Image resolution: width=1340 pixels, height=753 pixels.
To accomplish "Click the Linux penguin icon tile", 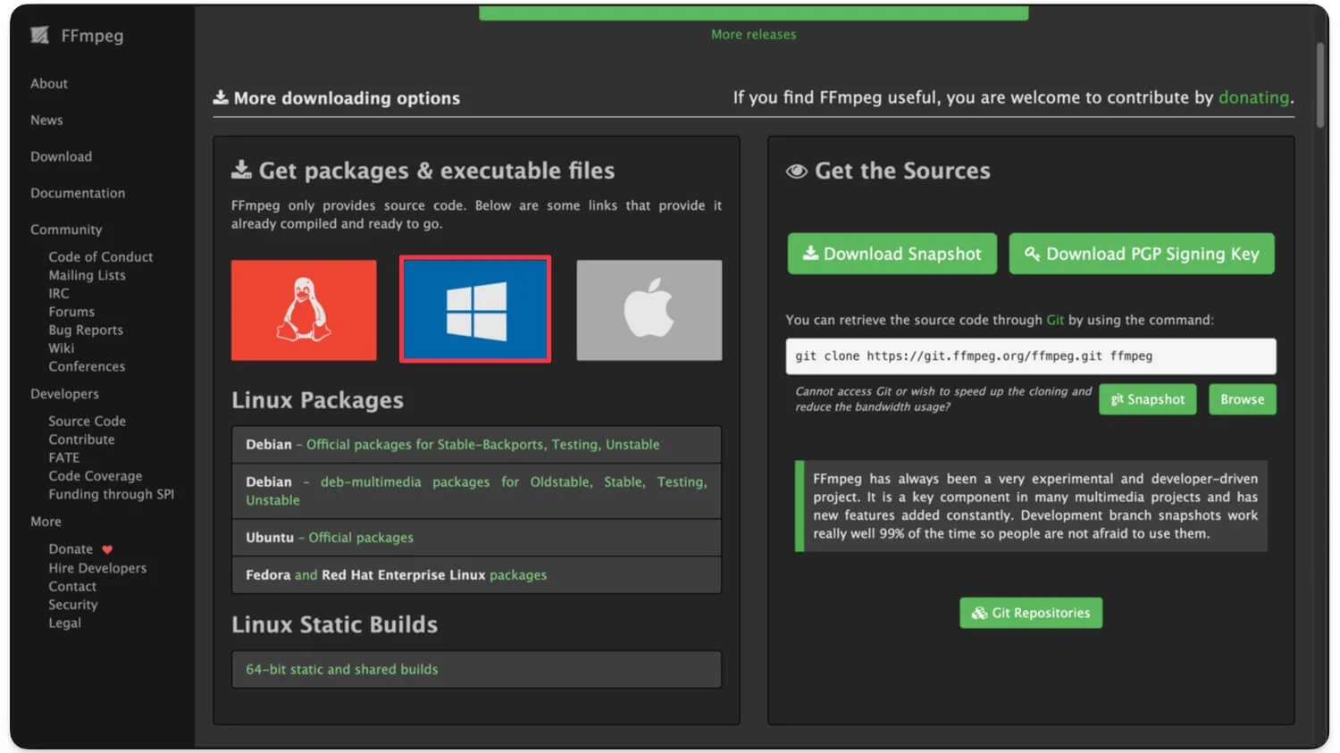I will [304, 310].
